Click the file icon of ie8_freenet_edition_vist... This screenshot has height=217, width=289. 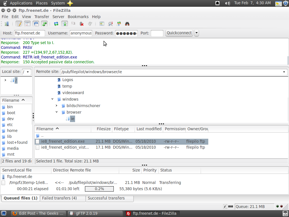tap(38, 147)
